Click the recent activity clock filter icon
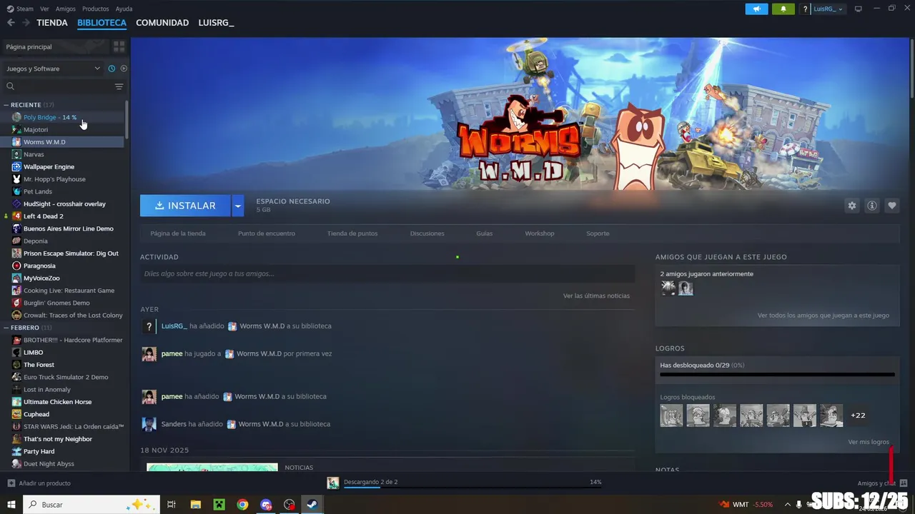 [x=112, y=69]
